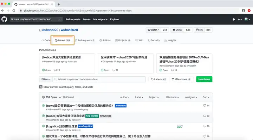The width and height of the screenshot is (253, 140).
Task: Click the lock icon in address bar
Action: pyautogui.click(x=21, y=10)
